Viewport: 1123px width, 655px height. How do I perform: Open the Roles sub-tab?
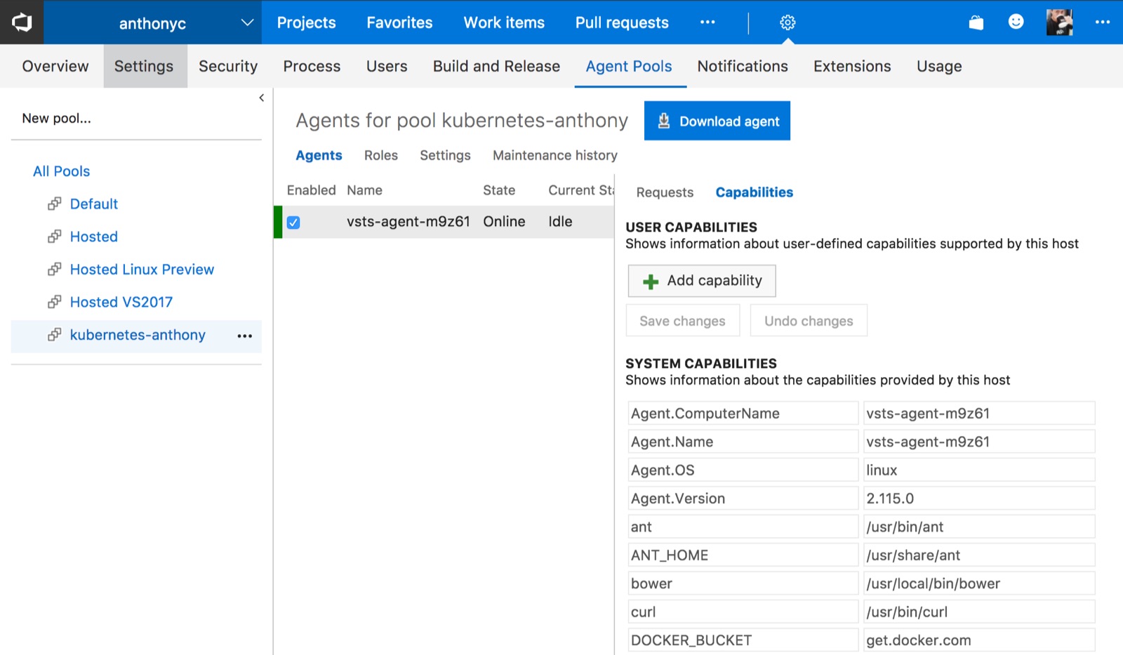pos(381,155)
